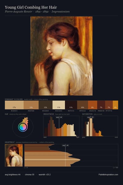Click the 'avg C 30' label in Saturation histogram

coord(90,117)
